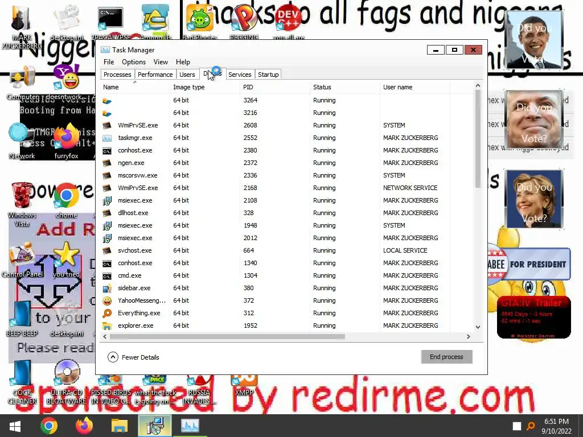Image resolution: width=583 pixels, height=437 pixels.
Task: Select the dllhost.exe row
Action: [275, 213]
